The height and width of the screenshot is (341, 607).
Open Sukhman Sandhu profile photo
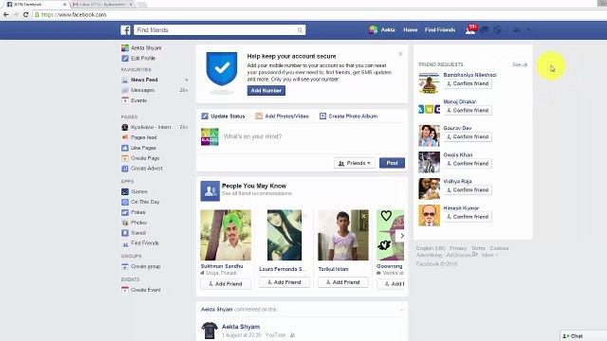(x=226, y=235)
